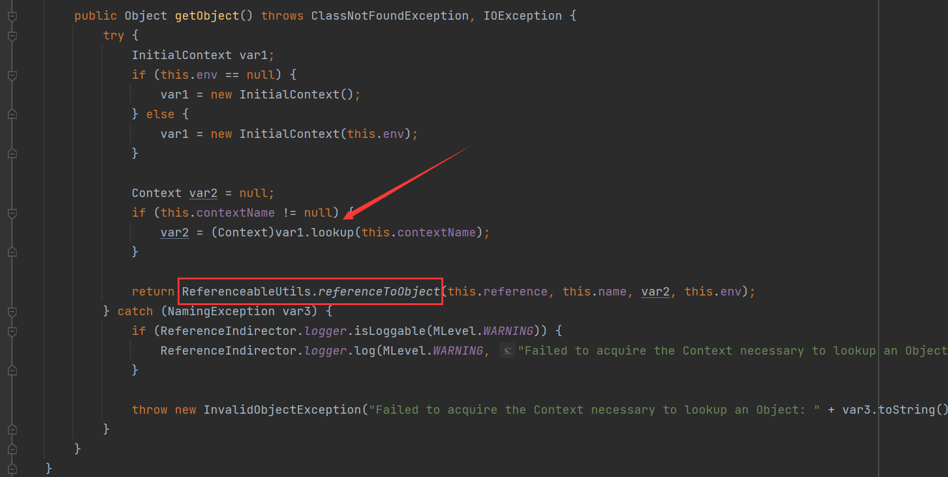Click the 'Failed to acquire' string in logger.log line
This screenshot has height=477, width=948.
click(733, 351)
